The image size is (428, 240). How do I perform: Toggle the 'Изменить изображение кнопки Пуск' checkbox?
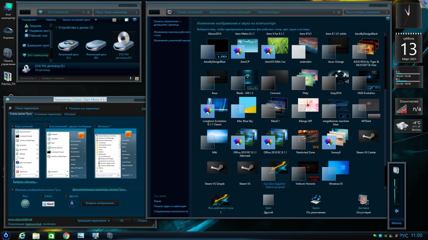pyautogui.click(x=13, y=190)
